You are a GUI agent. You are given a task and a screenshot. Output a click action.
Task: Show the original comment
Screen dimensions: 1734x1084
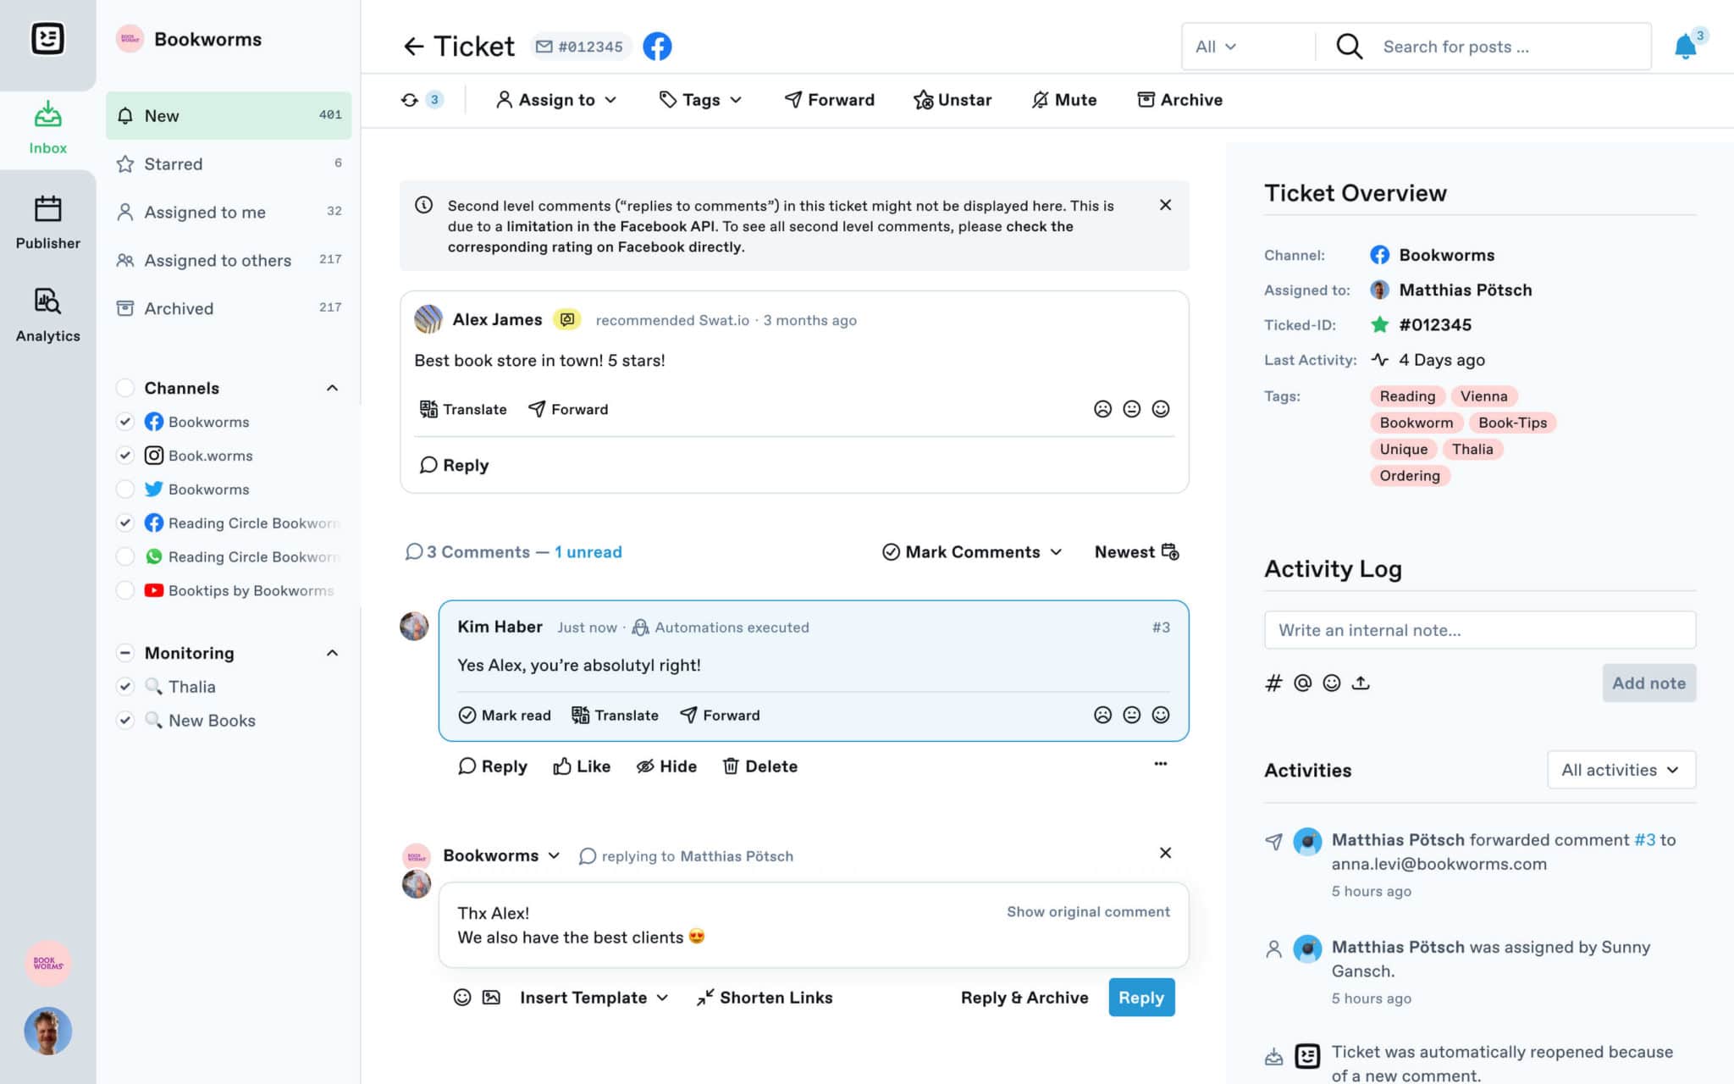(x=1088, y=912)
